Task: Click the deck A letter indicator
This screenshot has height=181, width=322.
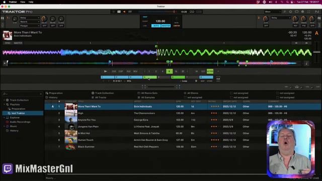Action: pyautogui.click(x=316, y=33)
